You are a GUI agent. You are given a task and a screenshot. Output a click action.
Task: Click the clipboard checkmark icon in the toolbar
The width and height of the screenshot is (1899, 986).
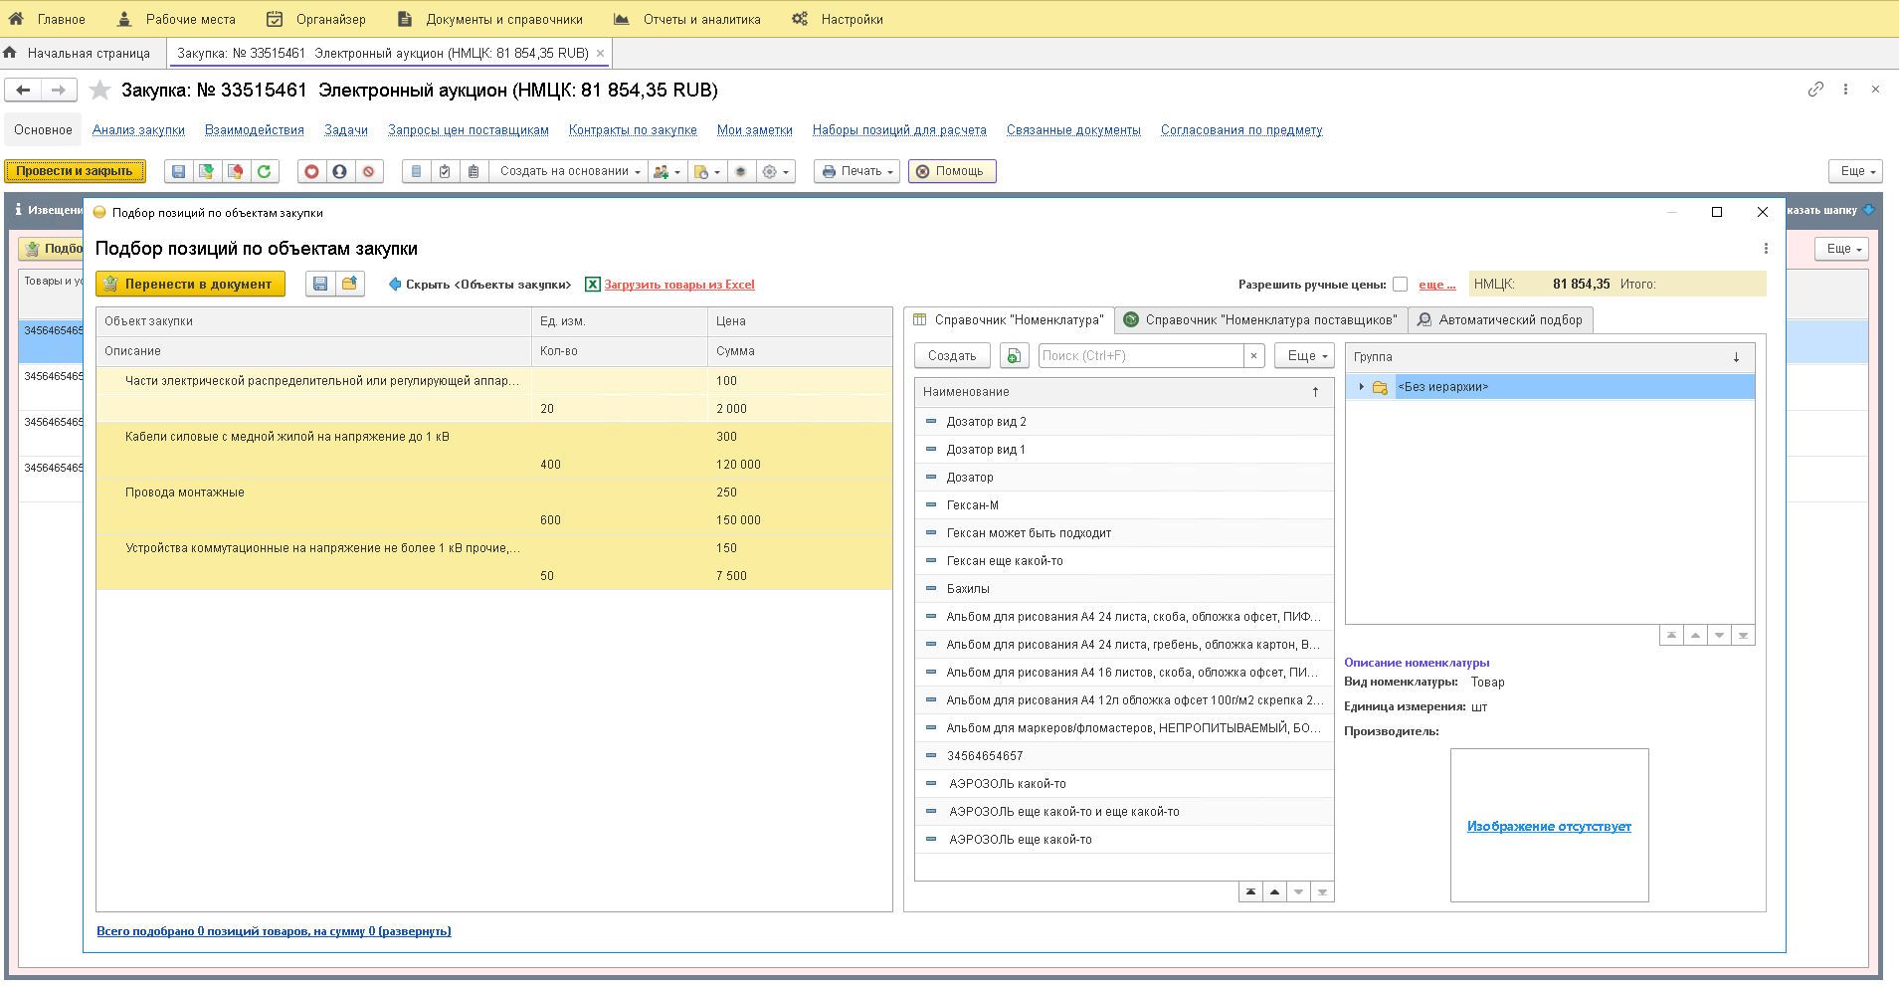click(445, 171)
